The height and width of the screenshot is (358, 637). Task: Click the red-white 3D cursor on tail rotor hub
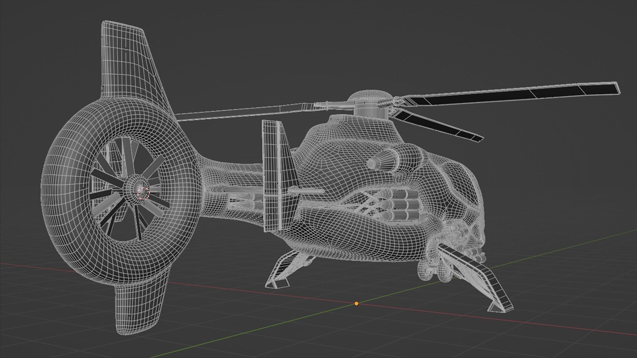[144, 193]
